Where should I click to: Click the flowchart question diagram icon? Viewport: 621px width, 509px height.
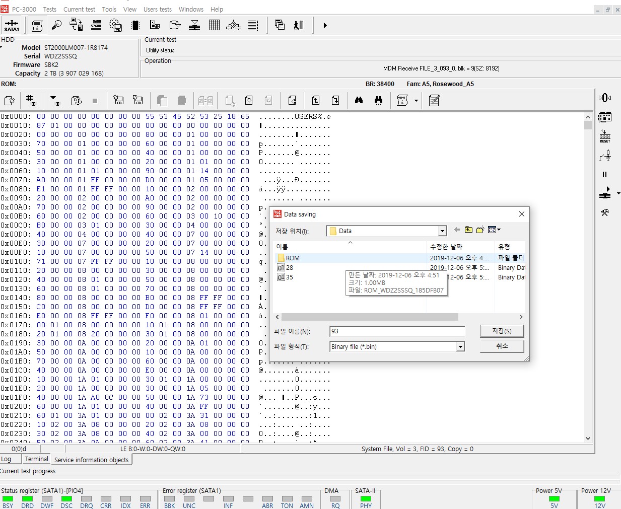(234, 25)
